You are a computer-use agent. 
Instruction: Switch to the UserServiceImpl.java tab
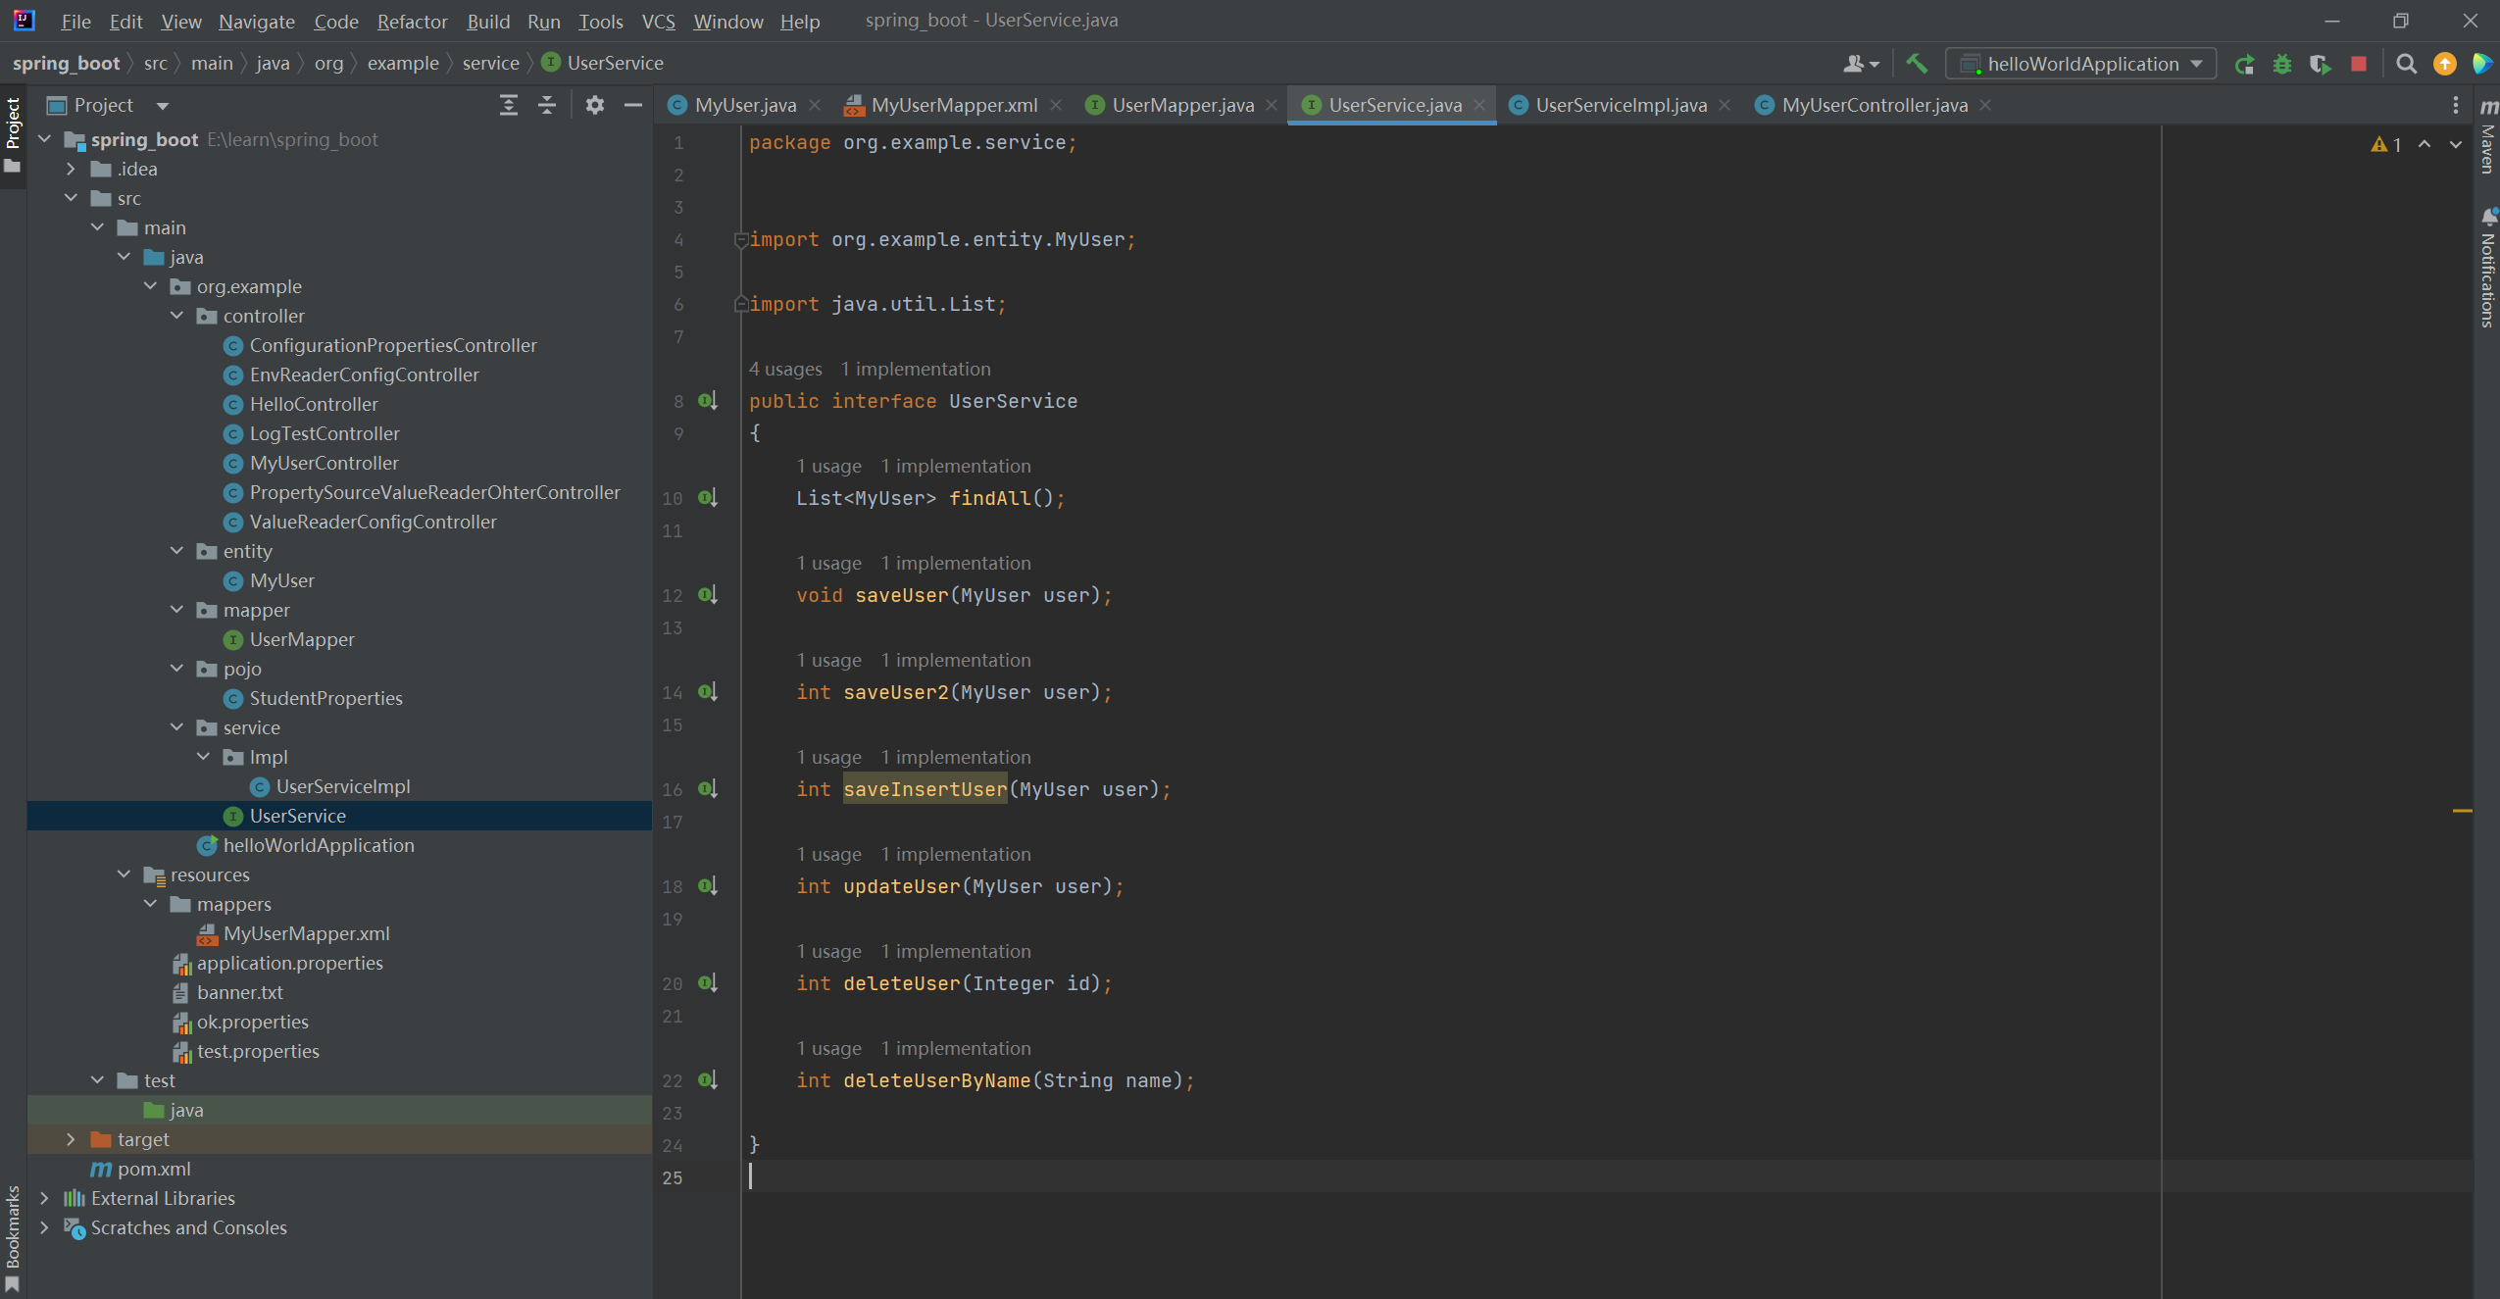1620,105
